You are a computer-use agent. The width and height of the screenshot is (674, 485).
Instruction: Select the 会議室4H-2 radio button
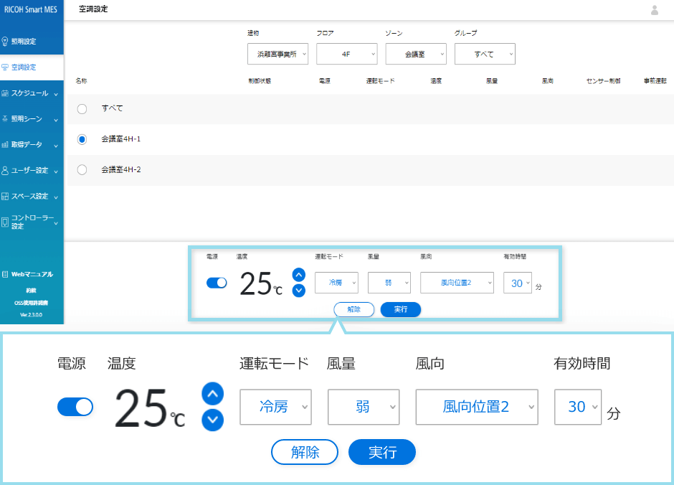click(x=81, y=171)
